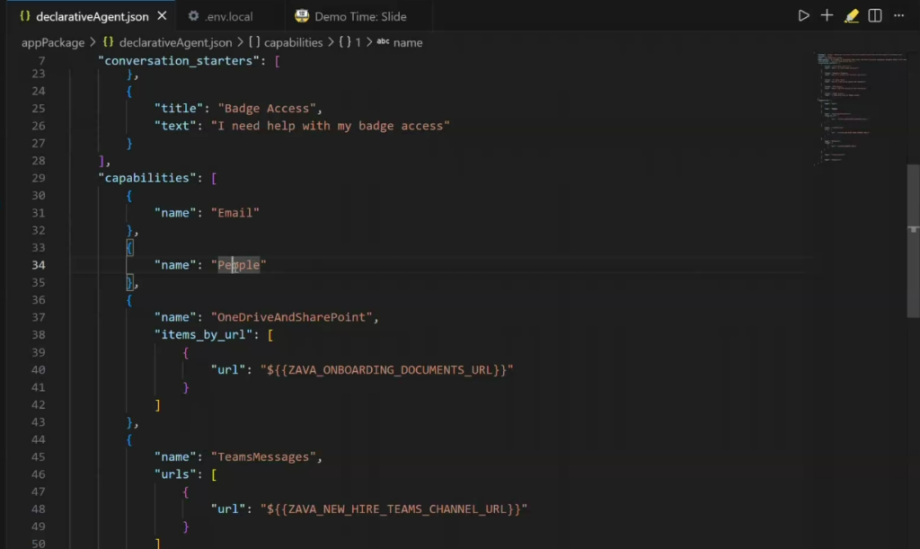Close the declarativeAgent.json tab
Image resolution: width=920 pixels, height=549 pixels.
point(162,16)
